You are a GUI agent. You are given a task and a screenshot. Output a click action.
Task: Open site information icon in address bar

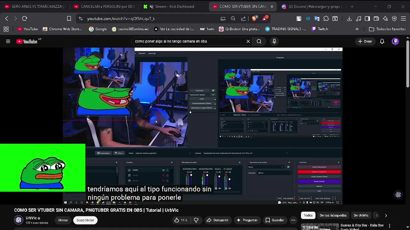[x=80, y=19]
